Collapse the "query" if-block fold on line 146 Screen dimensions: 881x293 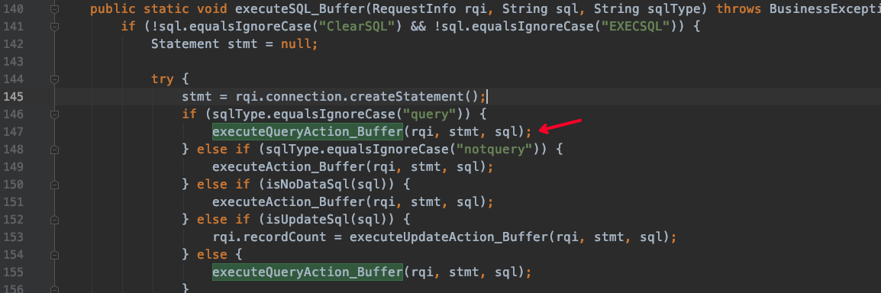(54, 114)
